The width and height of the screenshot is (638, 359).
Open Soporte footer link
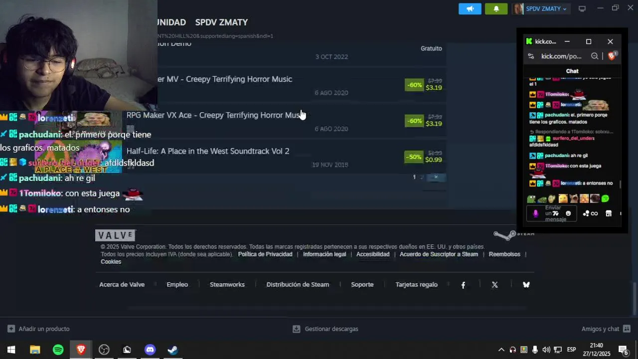[x=362, y=285]
